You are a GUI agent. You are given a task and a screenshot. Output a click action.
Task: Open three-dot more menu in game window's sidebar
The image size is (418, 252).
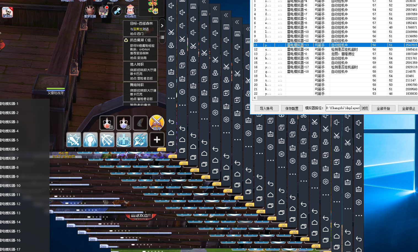171,98
